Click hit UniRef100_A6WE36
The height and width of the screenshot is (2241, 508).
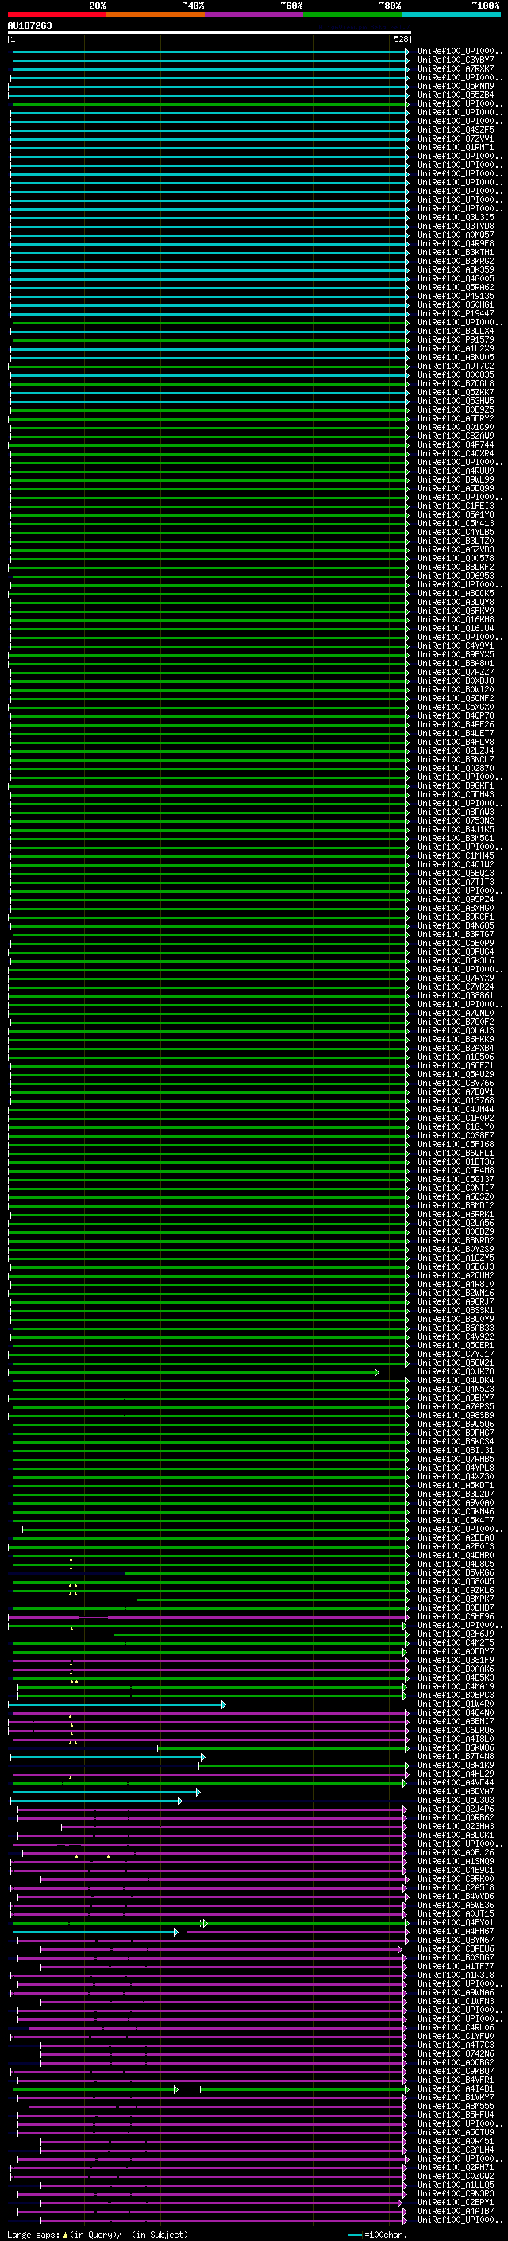456,1906
